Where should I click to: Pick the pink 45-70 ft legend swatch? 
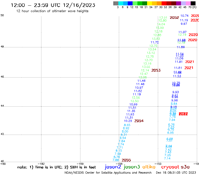pos(188,3)
